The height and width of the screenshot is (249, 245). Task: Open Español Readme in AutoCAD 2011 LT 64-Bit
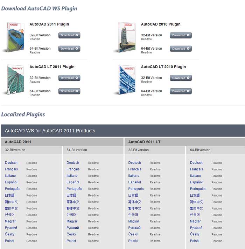point(217,182)
